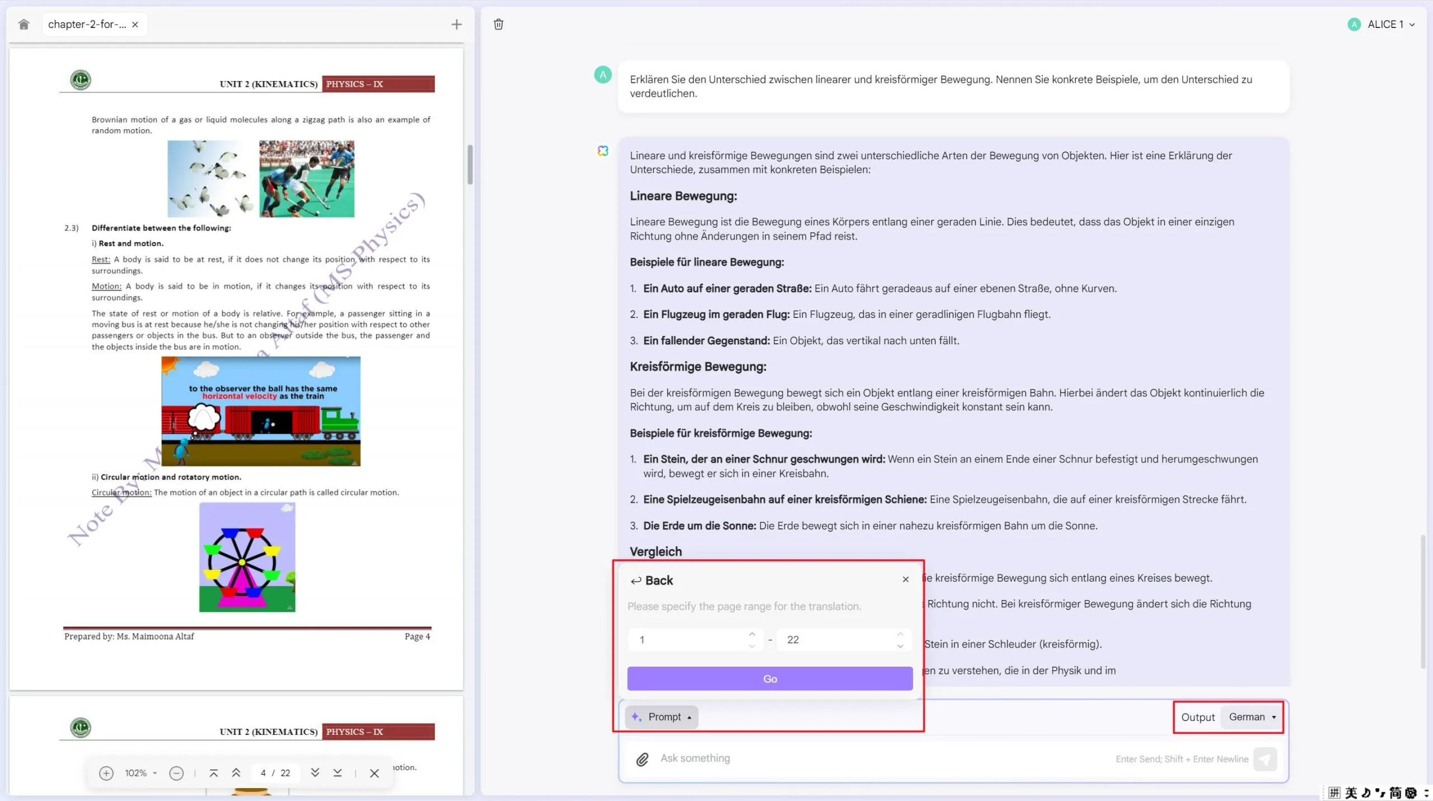
Task: Jump to the last PDF page
Action: pos(337,773)
